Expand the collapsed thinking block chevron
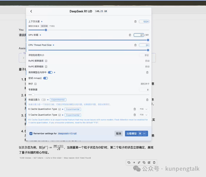 click(x=24, y=58)
